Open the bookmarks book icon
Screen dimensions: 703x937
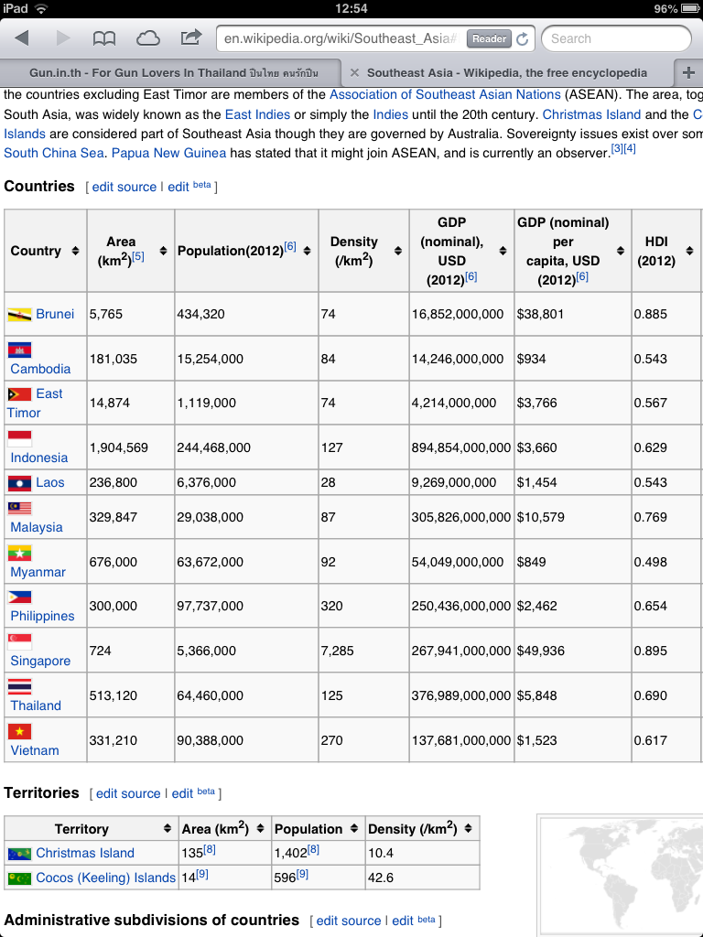click(x=104, y=38)
